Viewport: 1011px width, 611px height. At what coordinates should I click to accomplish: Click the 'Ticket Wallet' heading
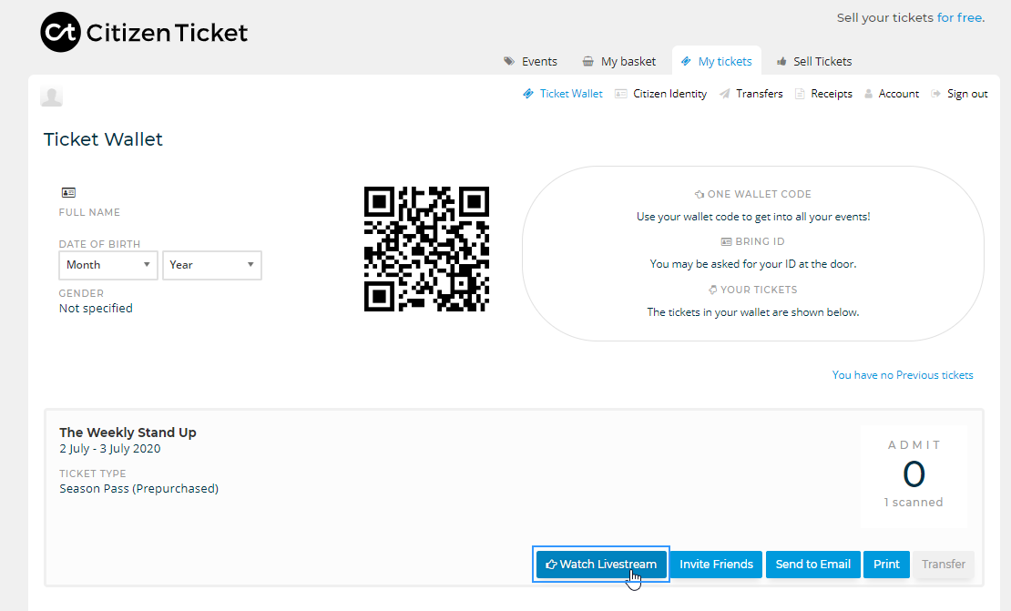click(x=103, y=139)
